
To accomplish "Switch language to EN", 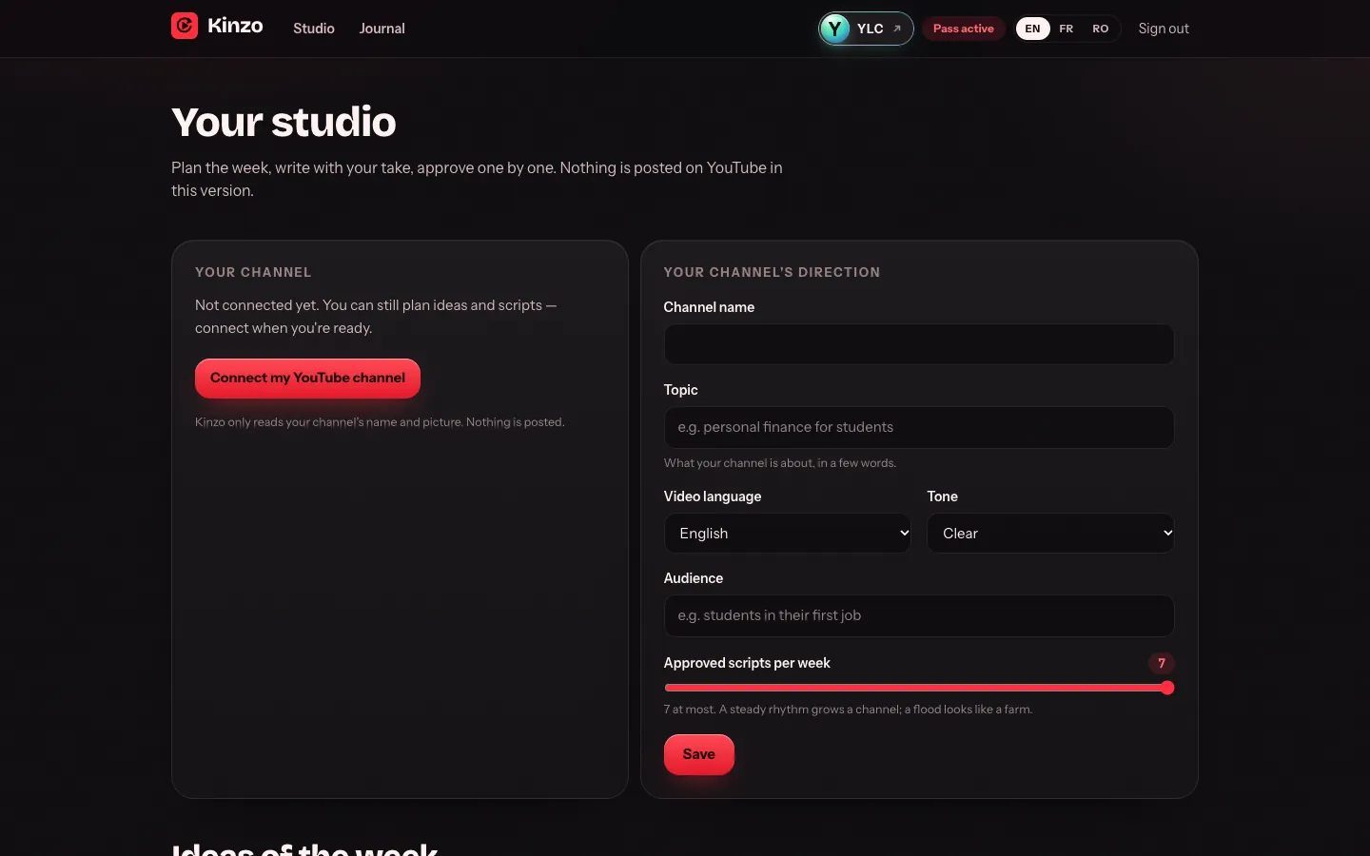I will point(1032,29).
